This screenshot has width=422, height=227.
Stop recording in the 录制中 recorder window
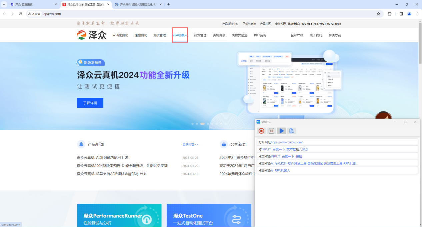point(261,131)
